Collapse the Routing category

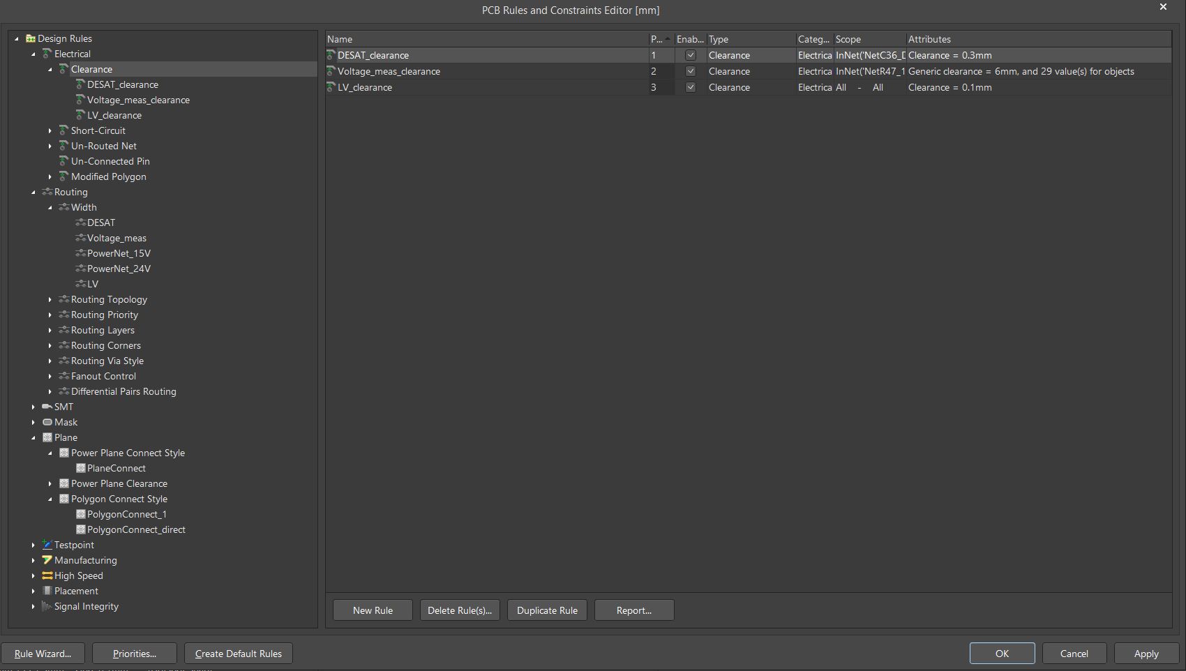[x=33, y=193]
